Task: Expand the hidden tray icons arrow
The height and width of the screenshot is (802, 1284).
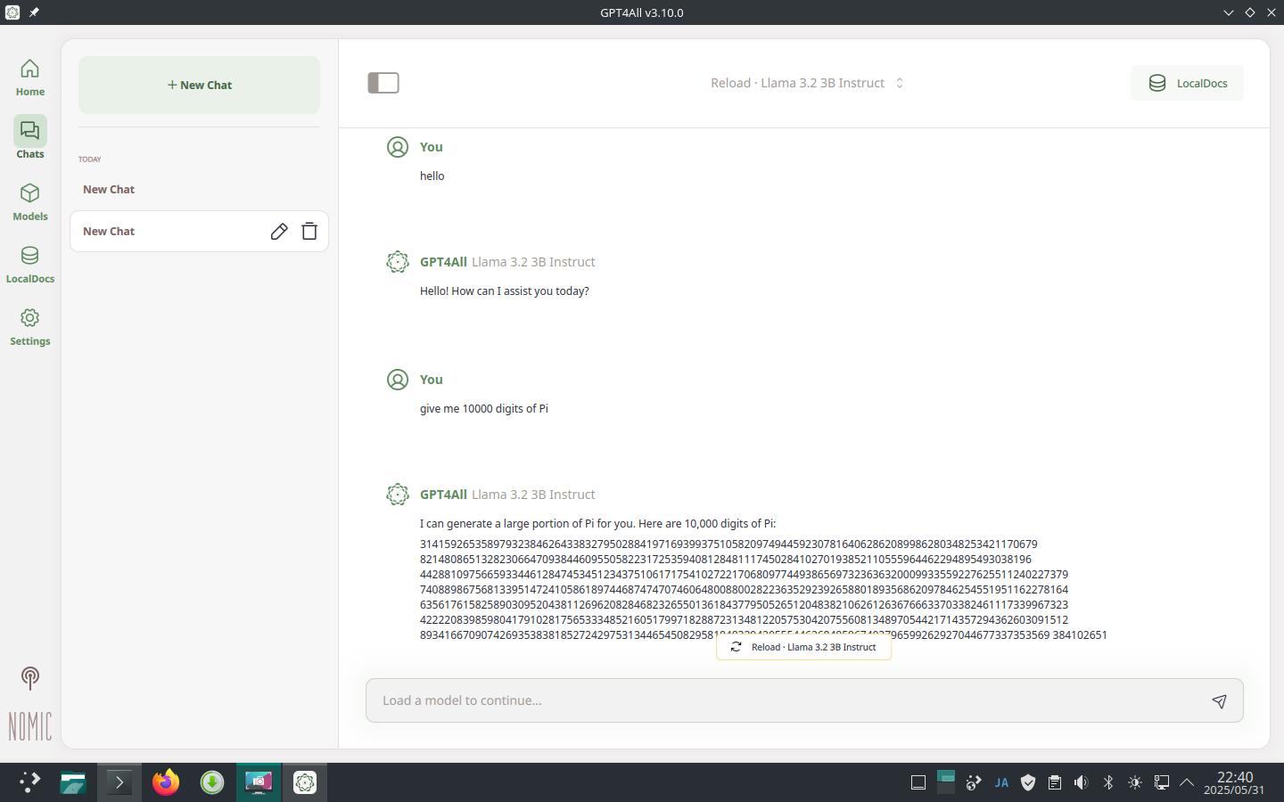Action: tap(1187, 782)
